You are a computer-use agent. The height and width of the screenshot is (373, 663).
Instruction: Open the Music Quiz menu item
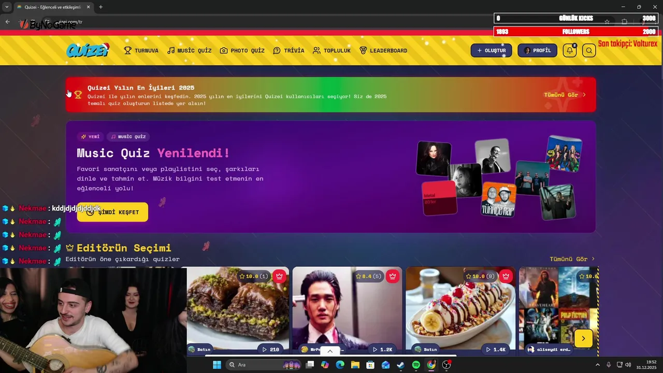pyautogui.click(x=189, y=51)
